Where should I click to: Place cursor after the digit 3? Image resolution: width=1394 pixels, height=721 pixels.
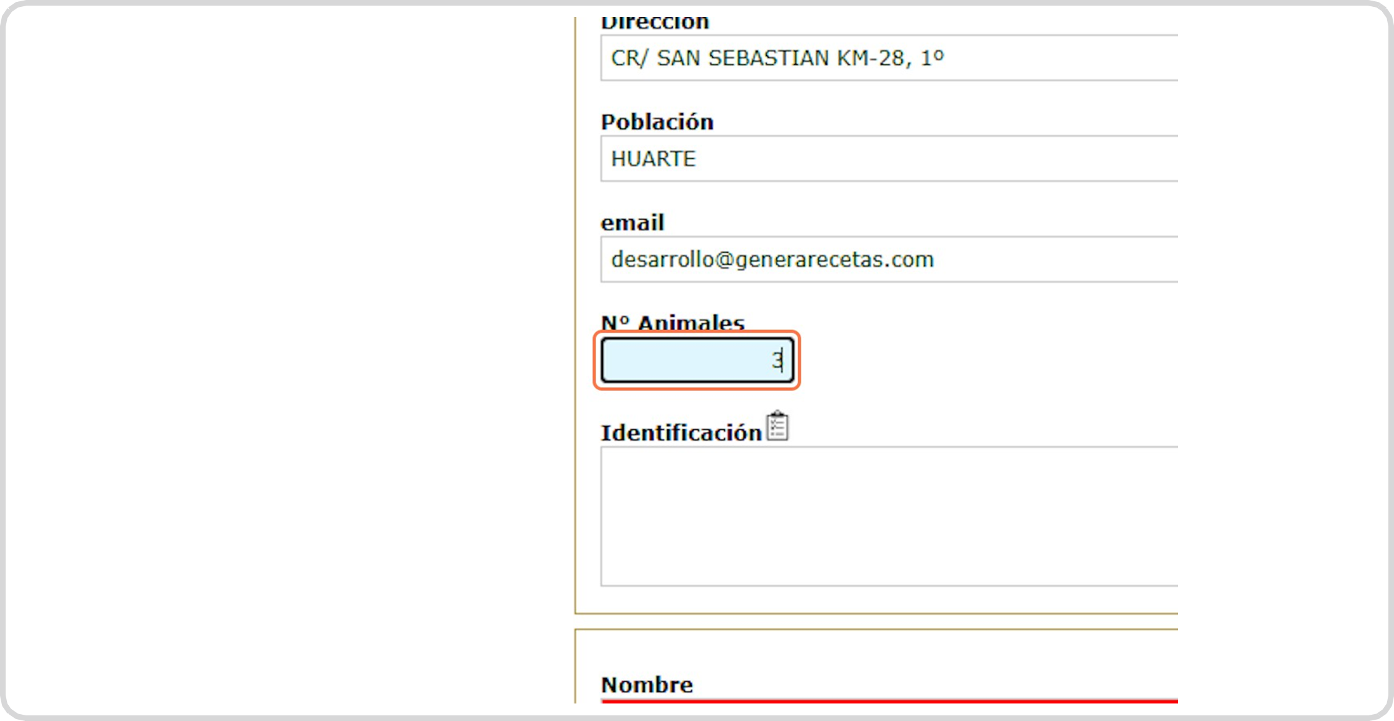click(785, 360)
